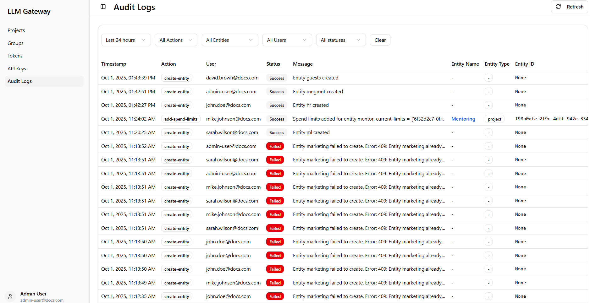The height and width of the screenshot is (303, 590).
Task: Open the Last 24 hours time filter
Action: point(125,40)
